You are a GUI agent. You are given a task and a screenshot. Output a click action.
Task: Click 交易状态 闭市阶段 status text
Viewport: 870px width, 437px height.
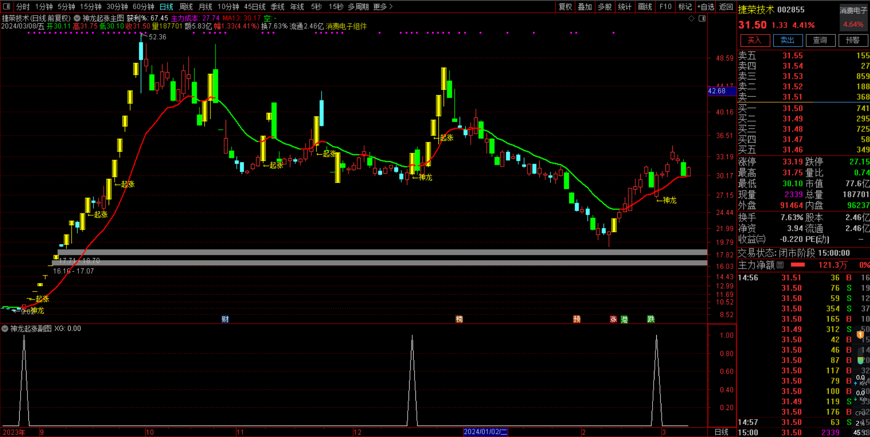(x=793, y=253)
